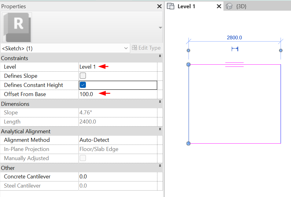Close the Properties panel
The image size is (291, 197).
159,6
